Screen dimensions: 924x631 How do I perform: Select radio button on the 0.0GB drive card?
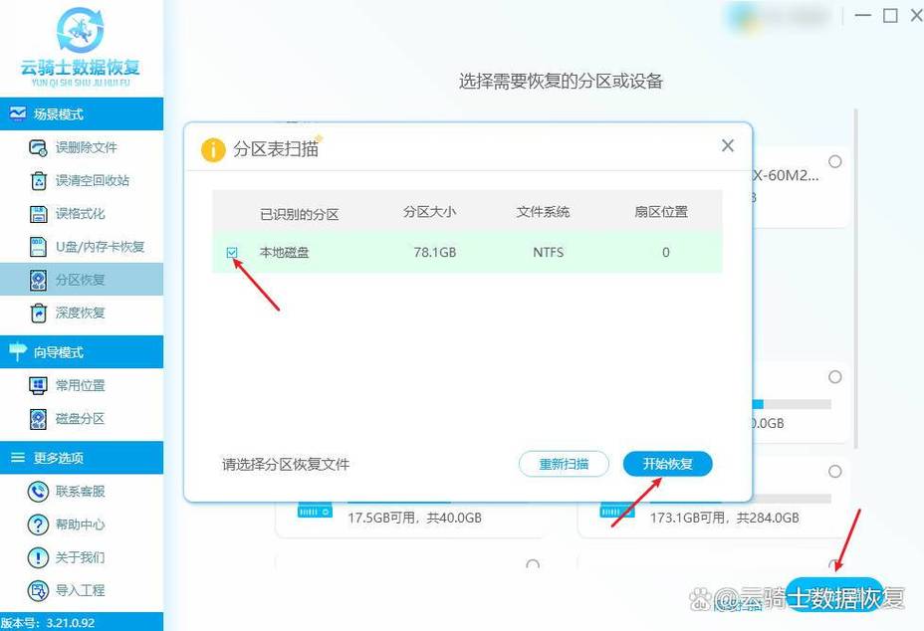(835, 377)
